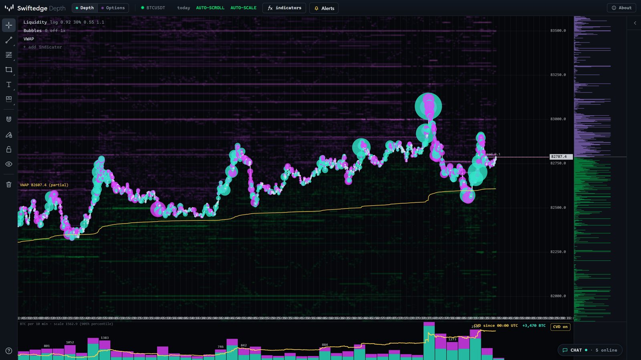
Task: Click the volume bar labeled 1052
Action: coord(70,352)
